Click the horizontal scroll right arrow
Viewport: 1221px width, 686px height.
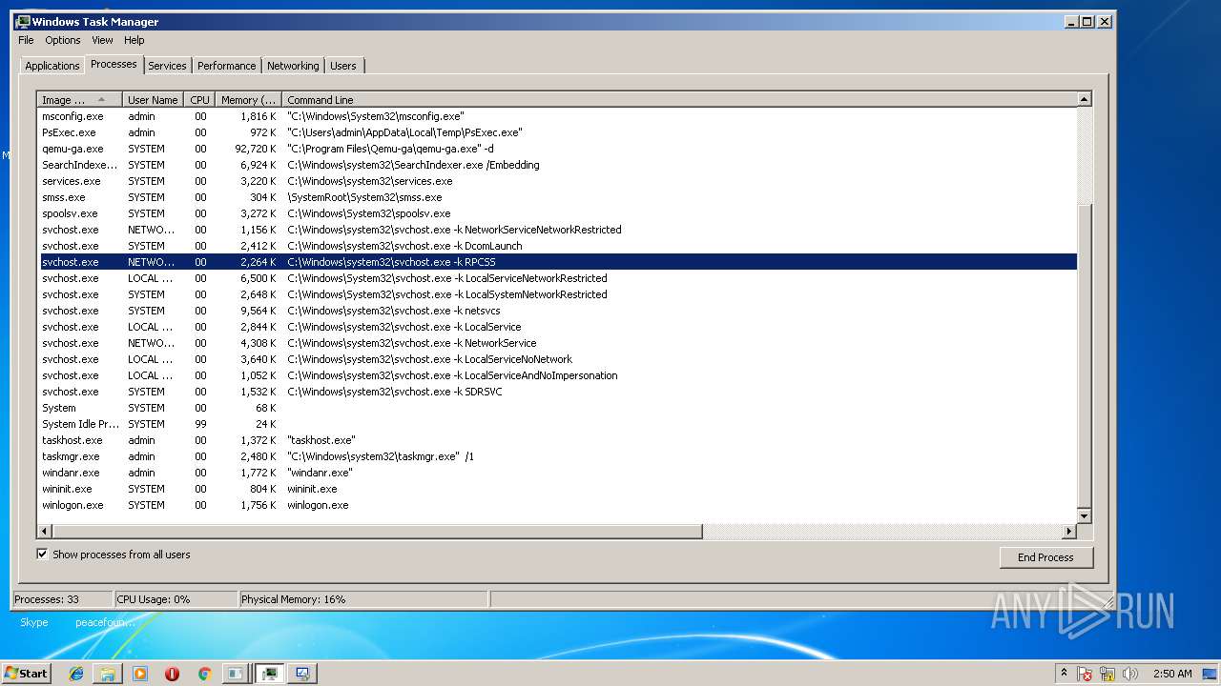click(x=1069, y=531)
